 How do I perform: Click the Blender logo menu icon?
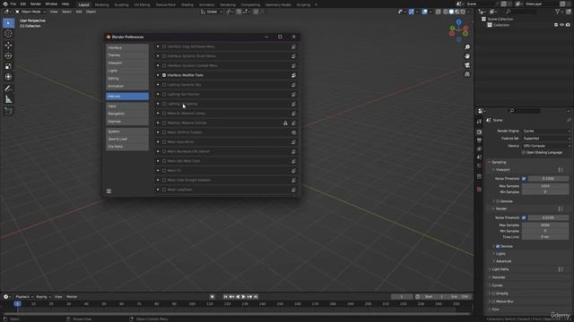(x=5, y=4)
